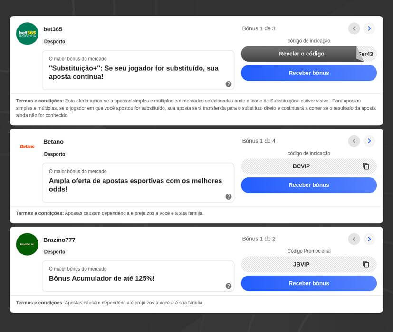This screenshot has height=332, width=393.
Task: Click the Betano logo
Action: (x=27, y=146)
